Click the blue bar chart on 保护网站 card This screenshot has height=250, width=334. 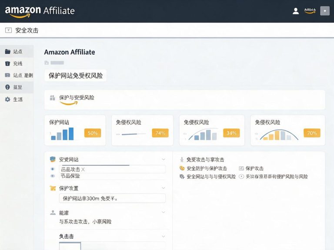click(63, 134)
